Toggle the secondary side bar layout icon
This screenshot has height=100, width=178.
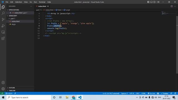154,2
